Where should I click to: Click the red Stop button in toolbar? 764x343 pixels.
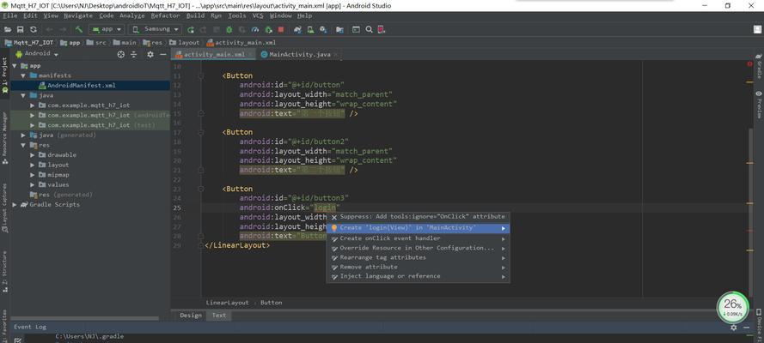click(281, 30)
